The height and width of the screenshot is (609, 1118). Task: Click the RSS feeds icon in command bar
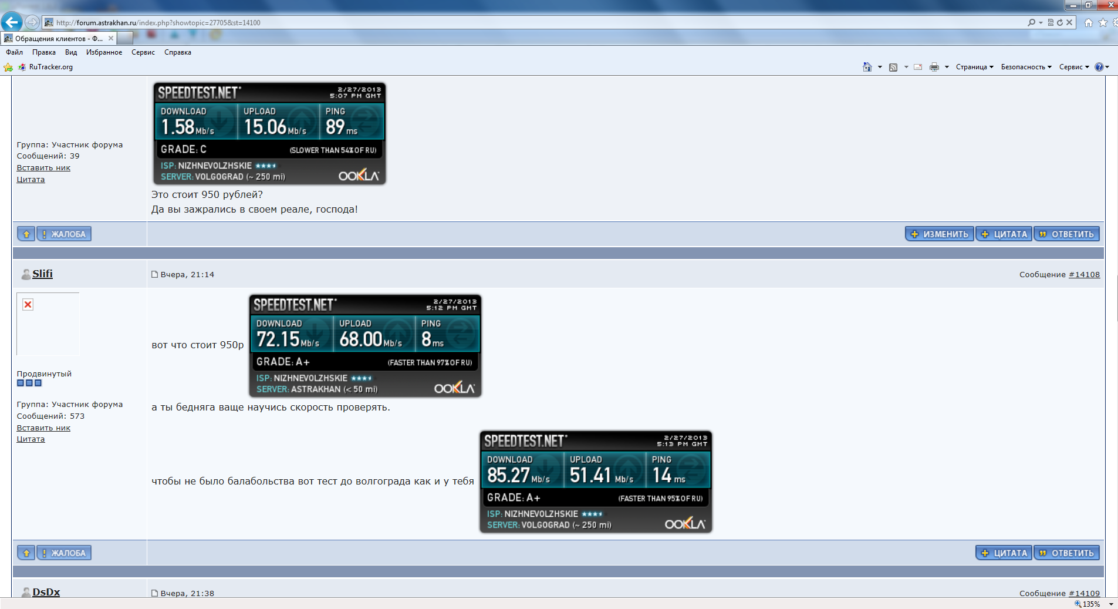coord(893,67)
